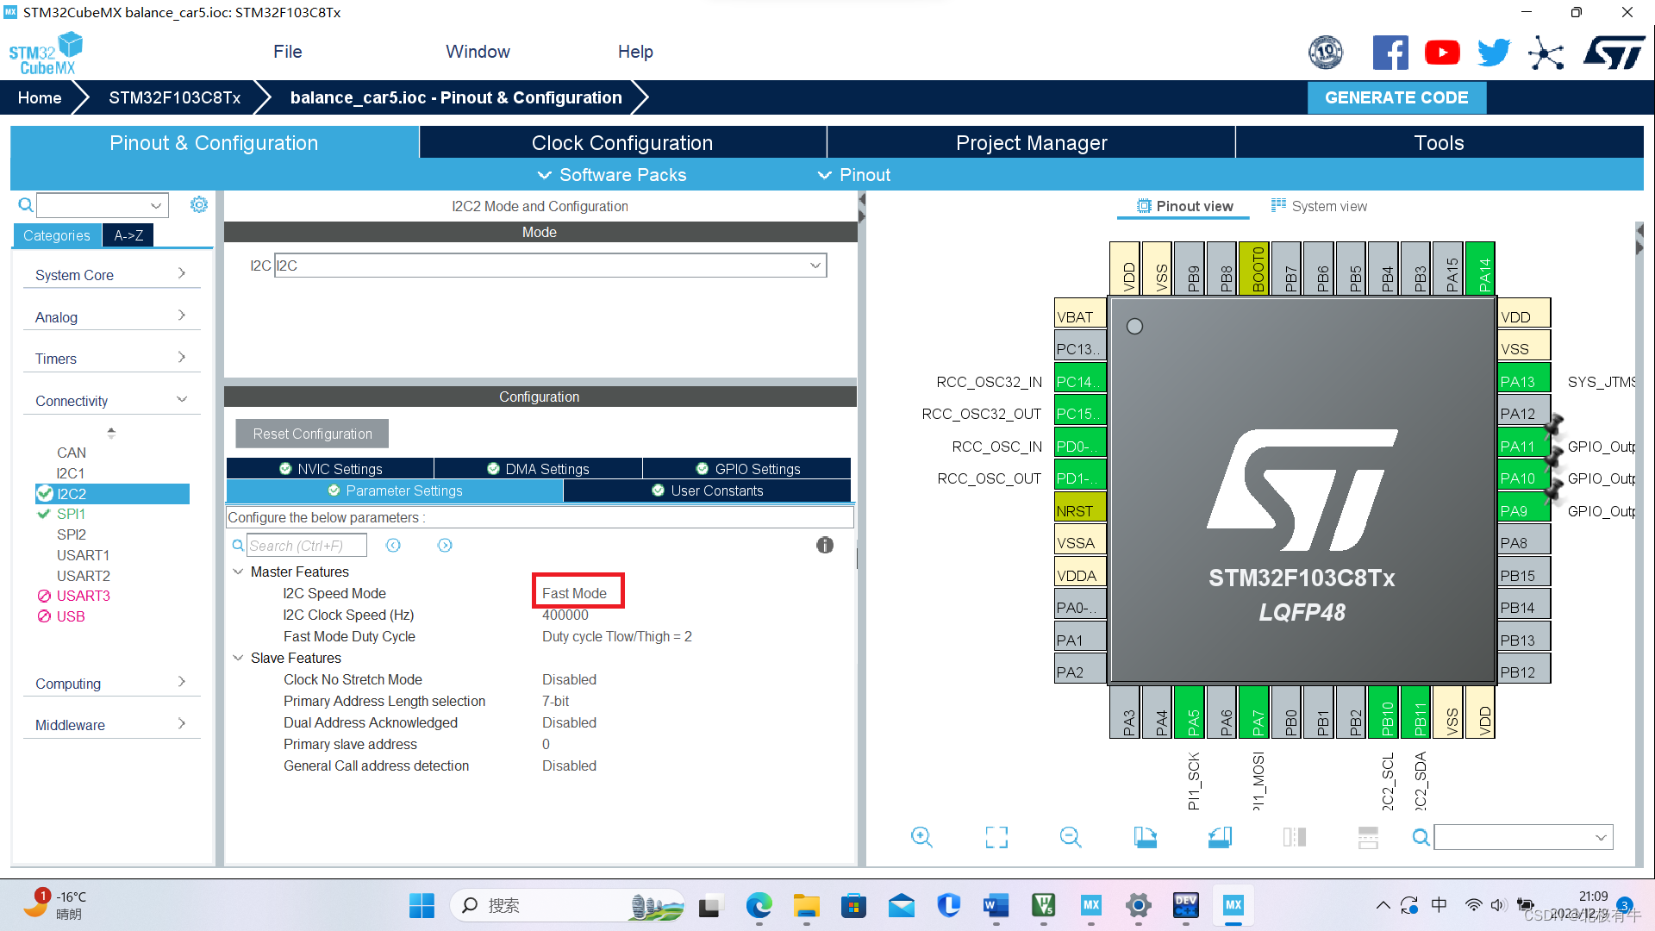
Task: Collapse the Master Features group
Action: pyautogui.click(x=239, y=572)
